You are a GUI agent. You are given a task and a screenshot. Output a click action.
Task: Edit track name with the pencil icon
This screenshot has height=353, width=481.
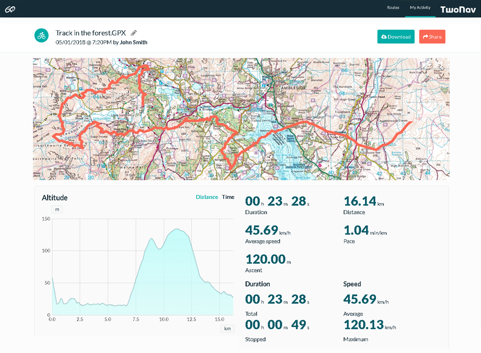[134, 32]
